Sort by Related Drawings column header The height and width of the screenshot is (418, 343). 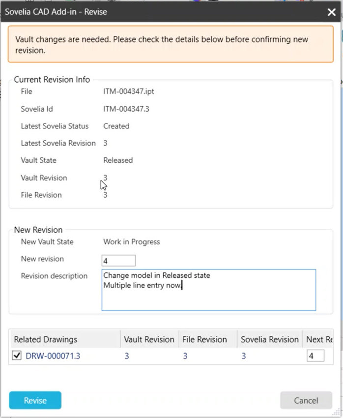65,339
